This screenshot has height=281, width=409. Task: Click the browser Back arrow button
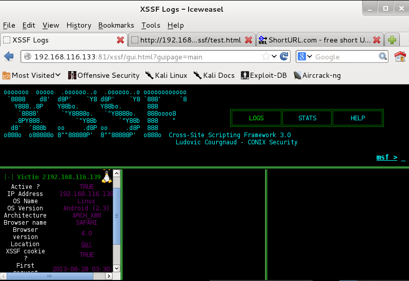click(9, 56)
